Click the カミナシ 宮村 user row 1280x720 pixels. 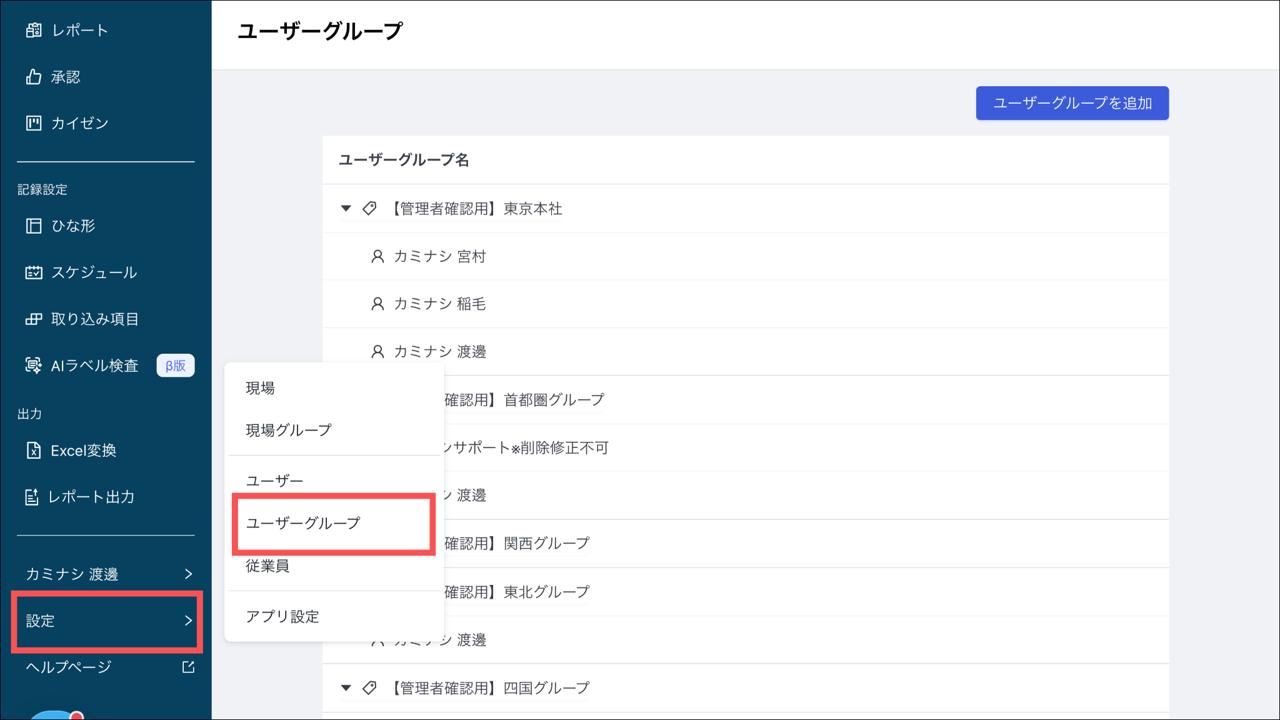pyautogui.click(x=439, y=256)
